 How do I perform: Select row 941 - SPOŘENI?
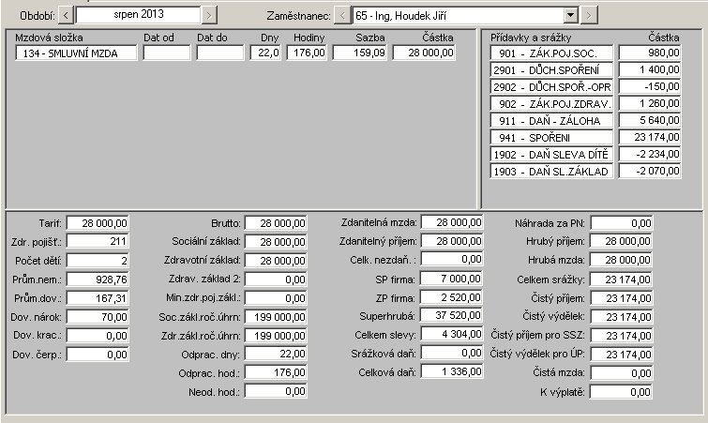coord(551,137)
